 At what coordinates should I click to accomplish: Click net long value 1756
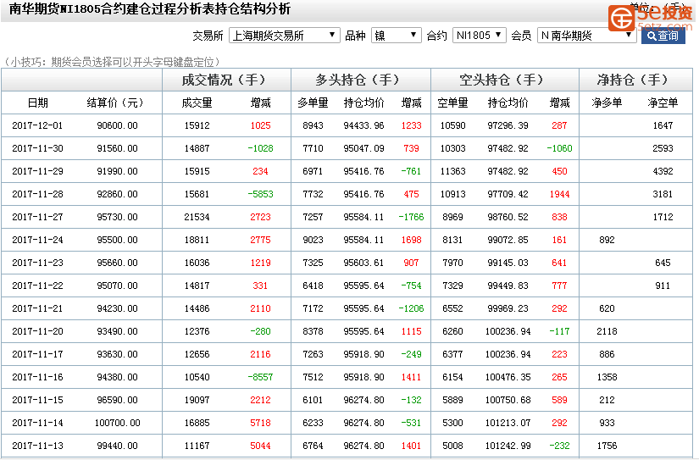click(x=607, y=446)
